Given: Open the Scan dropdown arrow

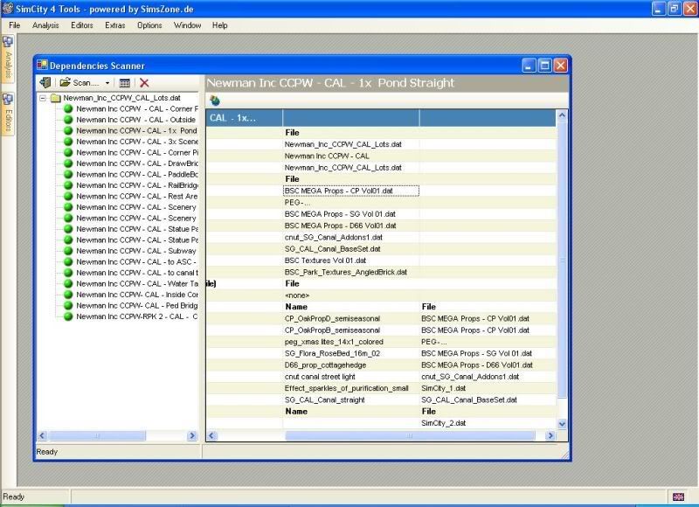Looking at the screenshot, I should click(x=107, y=83).
